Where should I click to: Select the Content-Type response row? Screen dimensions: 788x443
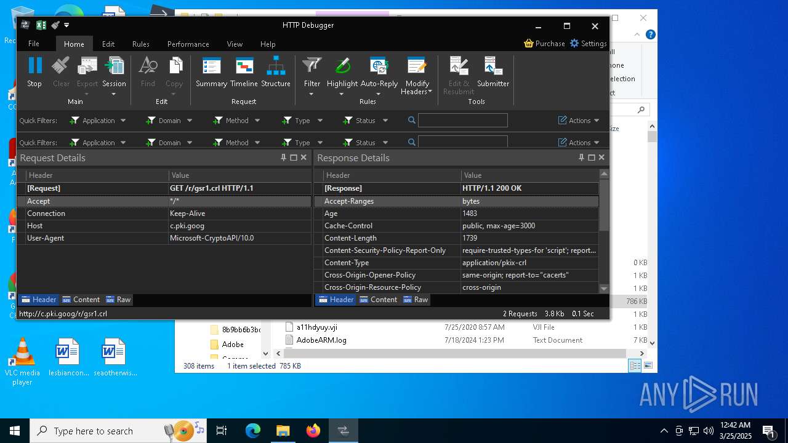click(x=457, y=263)
